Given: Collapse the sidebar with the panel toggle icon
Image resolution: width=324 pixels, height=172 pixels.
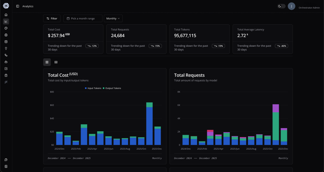Looking at the screenshot, I should click(x=18, y=6).
